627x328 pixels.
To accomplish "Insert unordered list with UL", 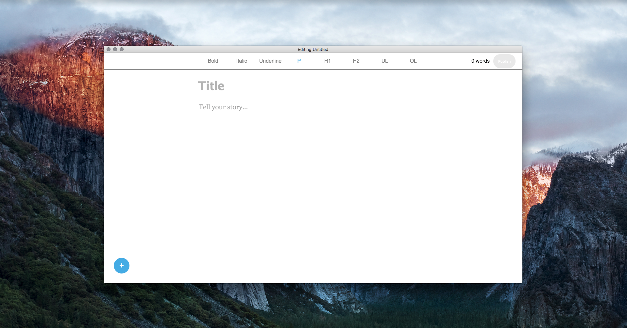I will [x=385, y=61].
